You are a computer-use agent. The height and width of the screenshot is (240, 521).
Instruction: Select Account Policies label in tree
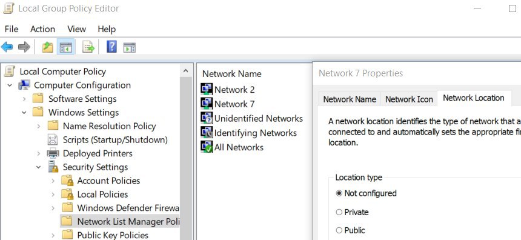tap(108, 181)
